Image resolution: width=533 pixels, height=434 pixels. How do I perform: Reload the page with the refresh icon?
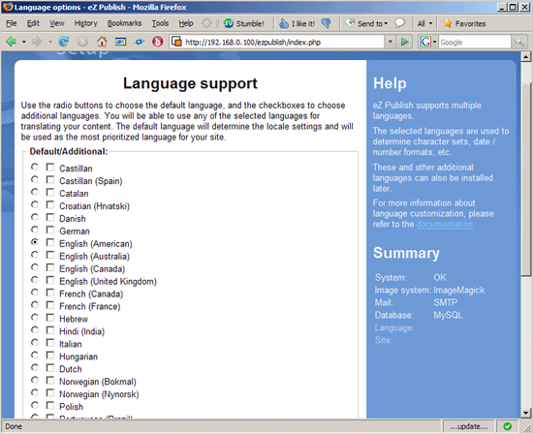tap(64, 42)
